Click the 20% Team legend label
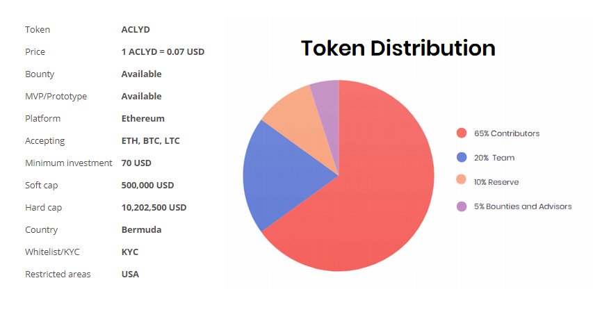 (494, 158)
